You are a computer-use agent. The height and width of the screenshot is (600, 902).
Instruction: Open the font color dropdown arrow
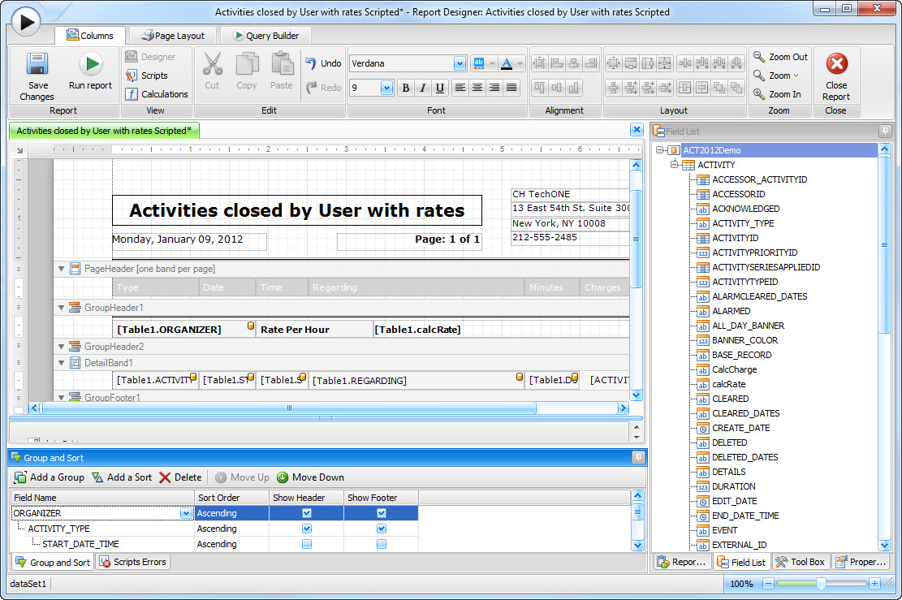pyautogui.click(x=520, y=63)
